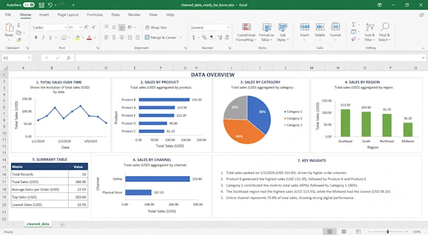428x235 pixels.
Task: Open the Conditional Formatting menu
Action: pyautogui.click(x=246, y=32)
